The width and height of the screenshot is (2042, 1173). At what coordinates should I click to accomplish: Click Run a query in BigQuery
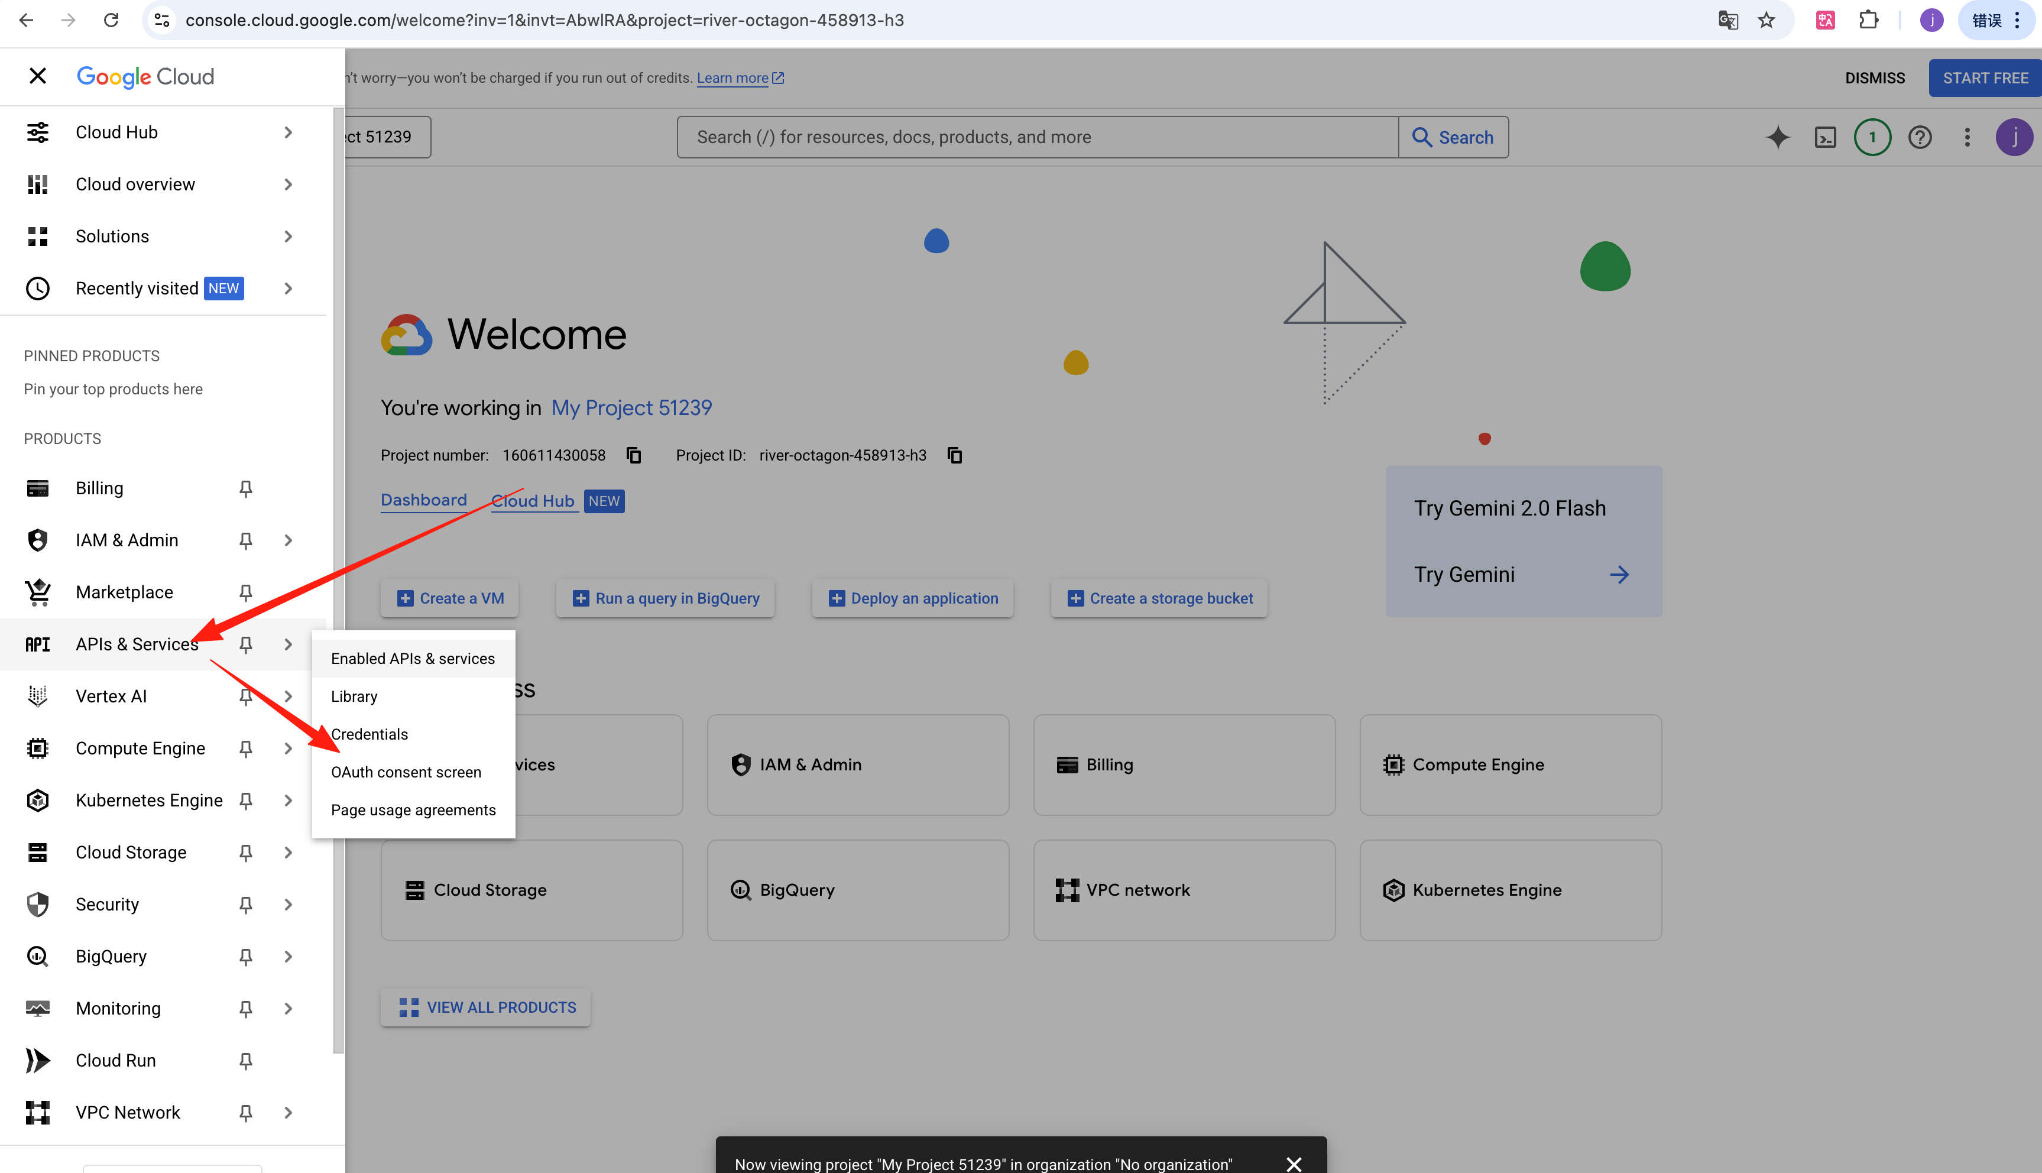coord(665,598)
